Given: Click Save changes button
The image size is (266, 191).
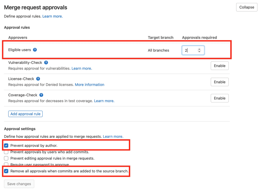Looking at the screenshot, I should pos(19,184).
